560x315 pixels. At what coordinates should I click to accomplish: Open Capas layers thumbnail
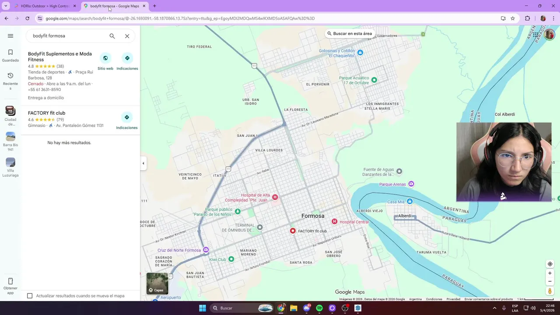157,283
